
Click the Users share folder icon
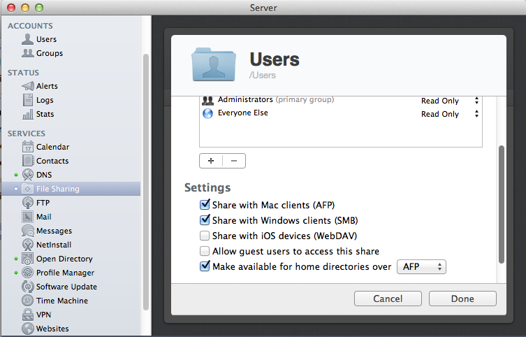pos(214,64)
